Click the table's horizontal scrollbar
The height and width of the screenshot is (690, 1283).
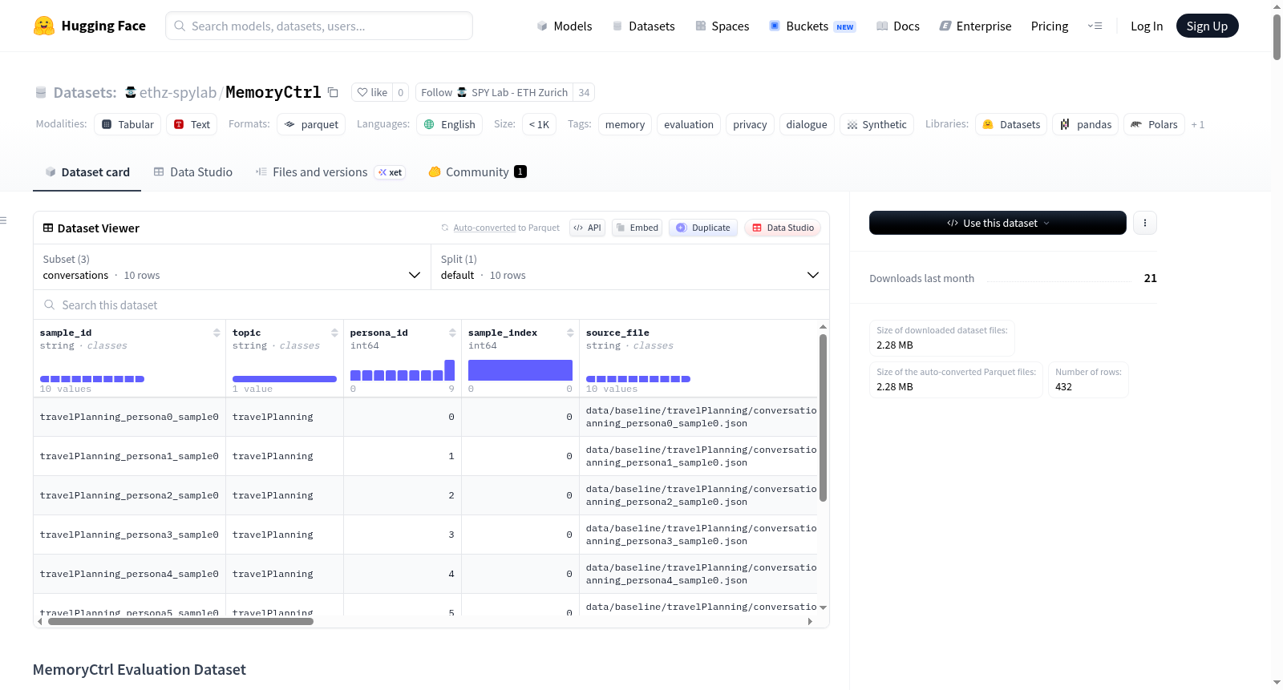tap(180, 621)
